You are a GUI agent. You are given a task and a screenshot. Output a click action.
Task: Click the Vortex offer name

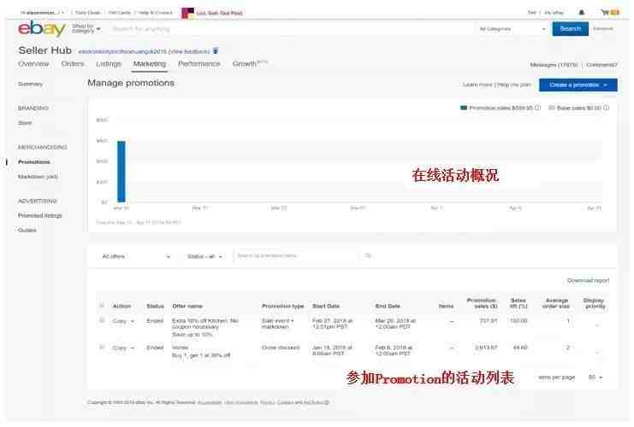click(x=180, y=347)
